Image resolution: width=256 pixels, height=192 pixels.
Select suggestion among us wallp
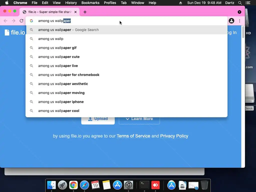pos(126,39)
